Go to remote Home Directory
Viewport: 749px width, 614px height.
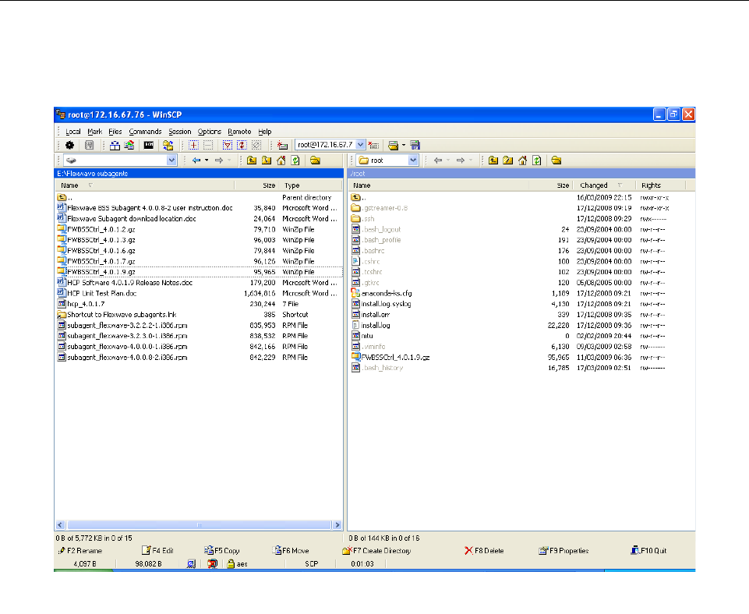click(x=522, y=161)
